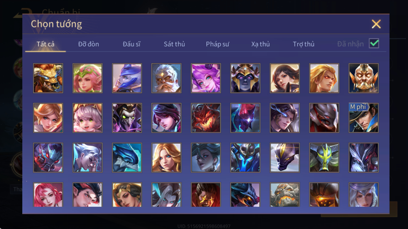Switch to the Đỡ đòn tab
This screenshot has width=408, height=229.
click(x=89, y=44)
